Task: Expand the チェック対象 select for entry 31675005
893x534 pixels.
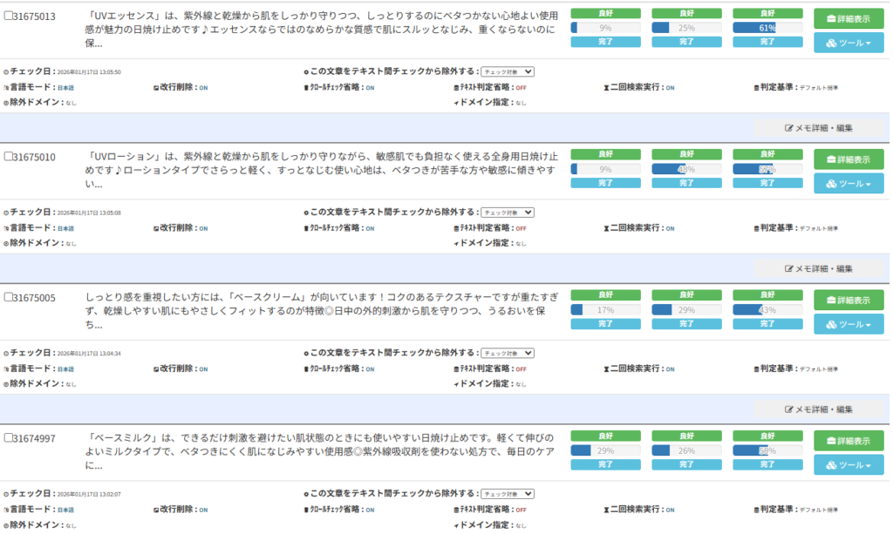Action: click(x=507, y=353)
